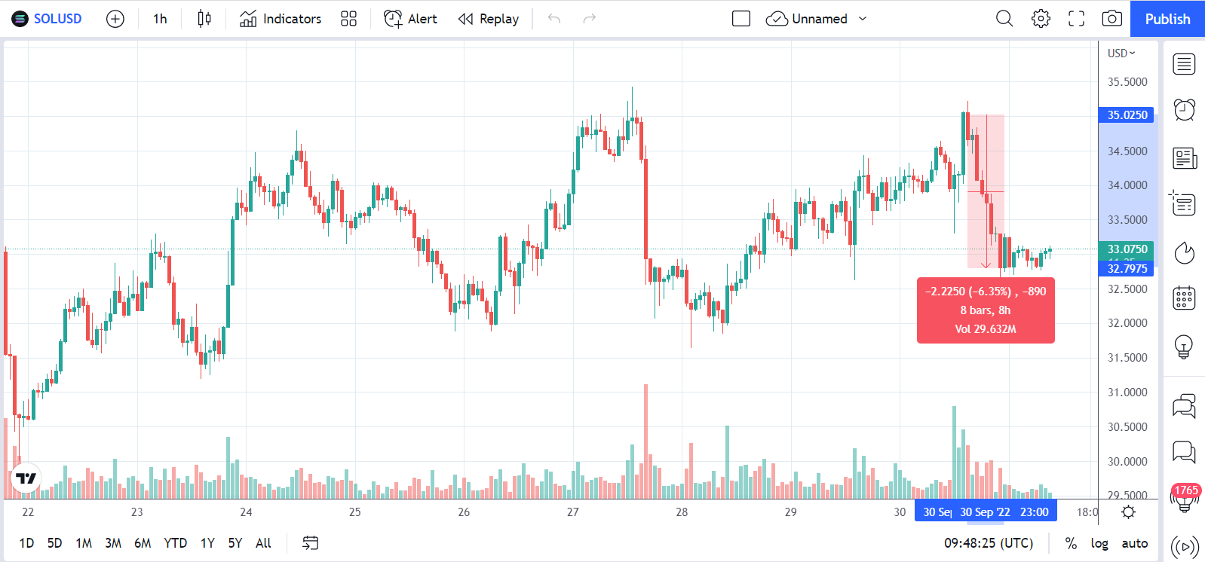Open the USD currency dropdown
Viewport: 1205px width, 562px height.
[x=1121, y=53]
